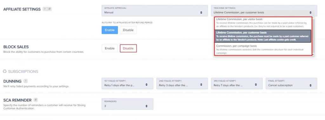Enable Block Sales
Viewport: 325px width, 120px height.
[x=109, y=49]
